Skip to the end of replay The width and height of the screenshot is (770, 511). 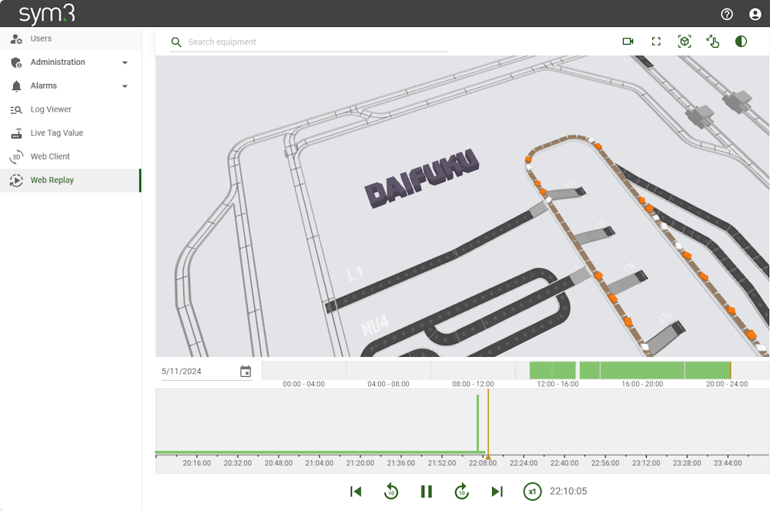tap(497, 492)
